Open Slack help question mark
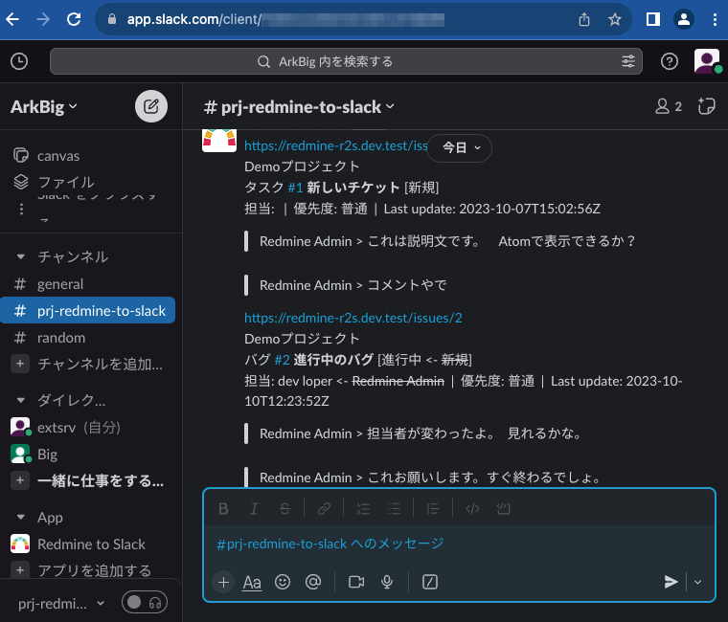Viewport: 728px width, 622px height. (x=669, y=61)
